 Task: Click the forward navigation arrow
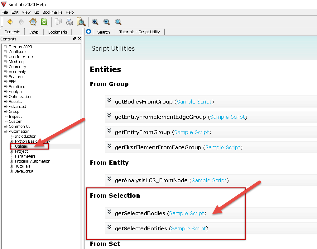pos(21,22)
